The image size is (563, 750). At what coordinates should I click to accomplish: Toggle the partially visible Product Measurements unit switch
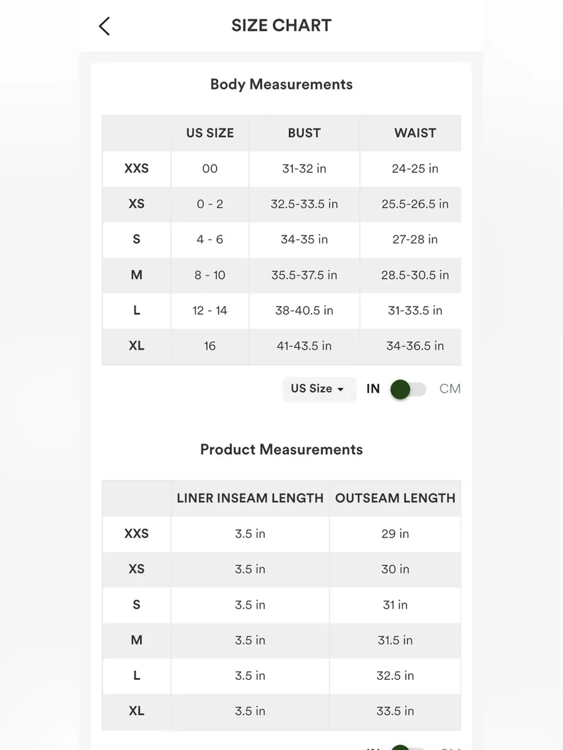click(x=408, y=747)
